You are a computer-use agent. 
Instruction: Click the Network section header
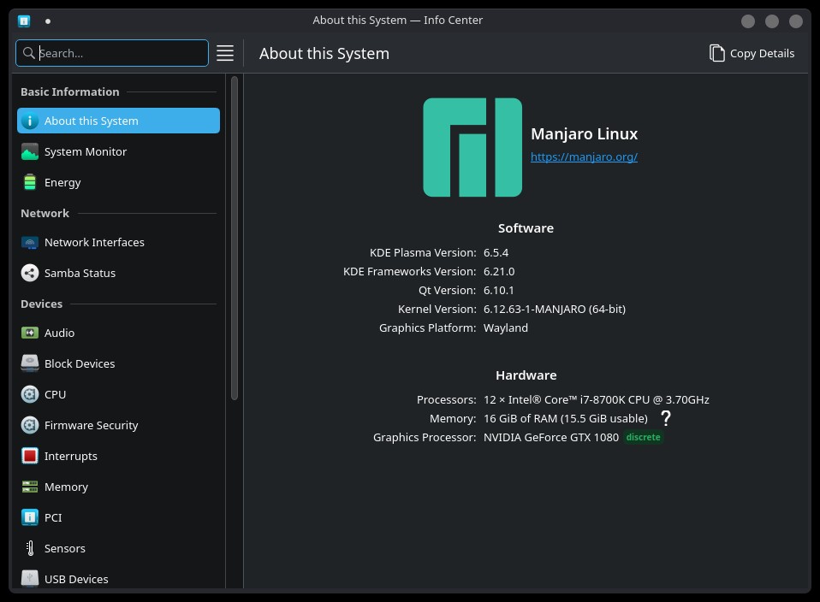coord(45,213)
